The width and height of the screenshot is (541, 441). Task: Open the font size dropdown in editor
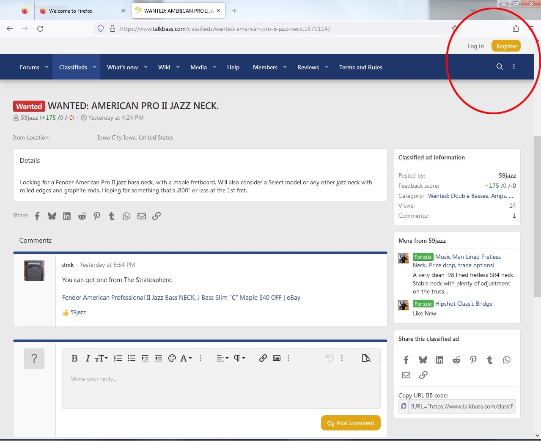click(x=101, y=358)
